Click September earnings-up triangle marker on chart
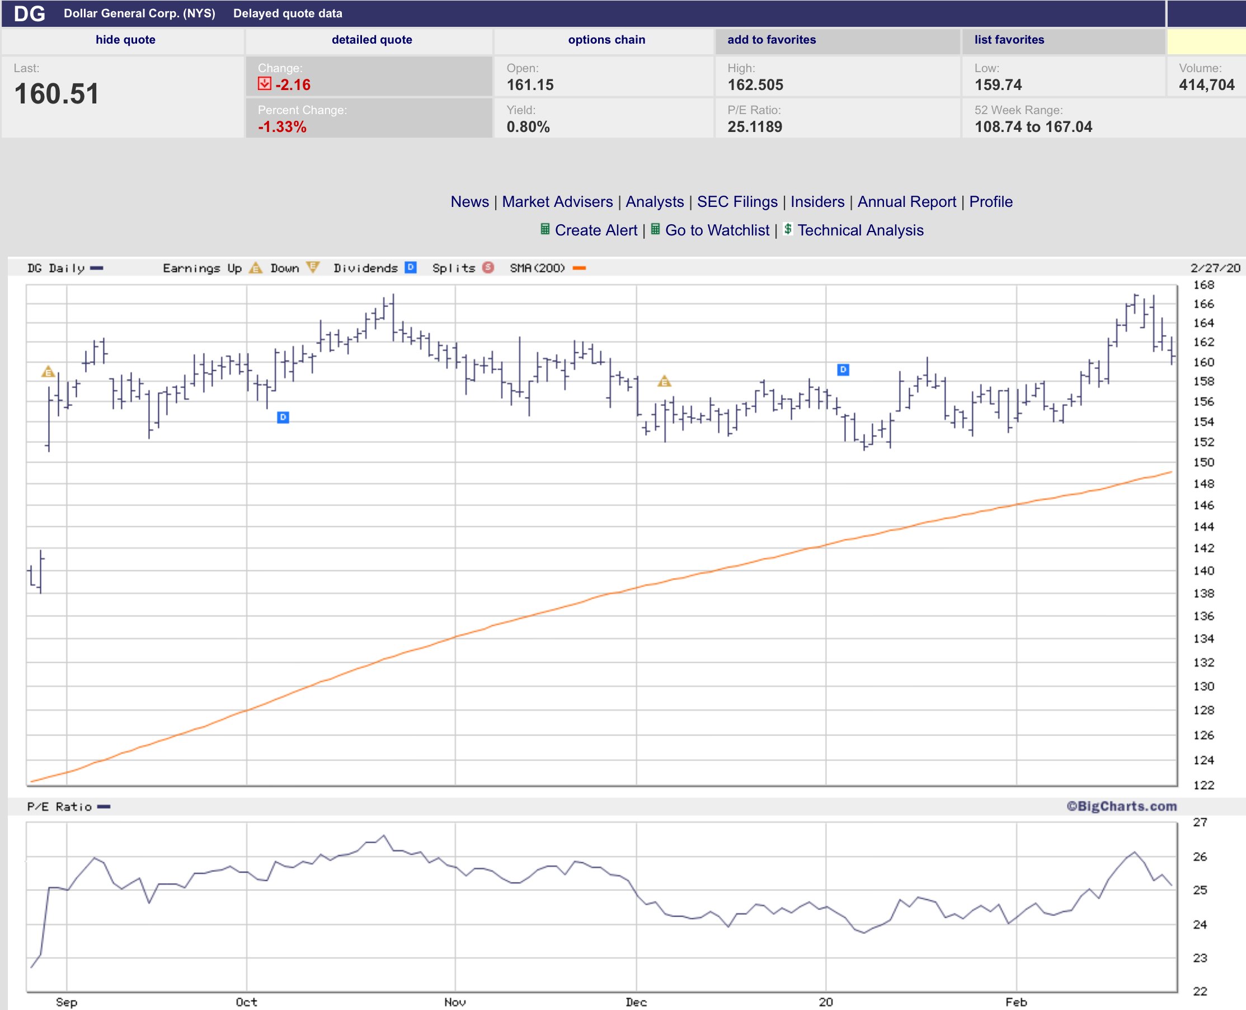 (x=48, y=372)
